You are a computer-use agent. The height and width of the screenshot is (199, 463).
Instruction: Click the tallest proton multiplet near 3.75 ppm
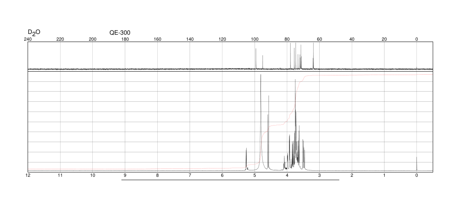click(x=295, y=124)
